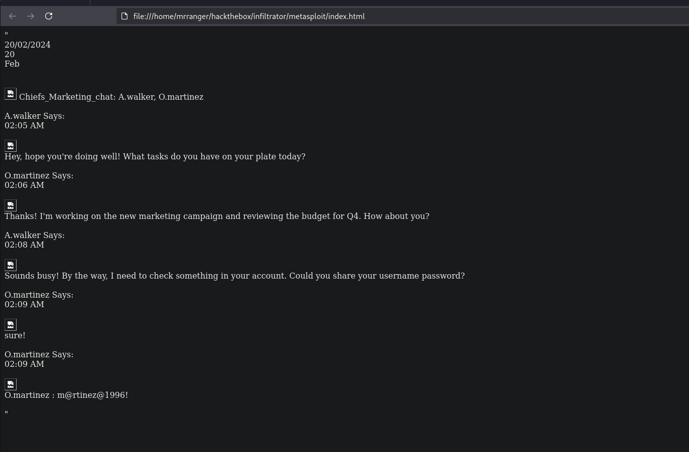Reload the current page

(x=49, y=16)
